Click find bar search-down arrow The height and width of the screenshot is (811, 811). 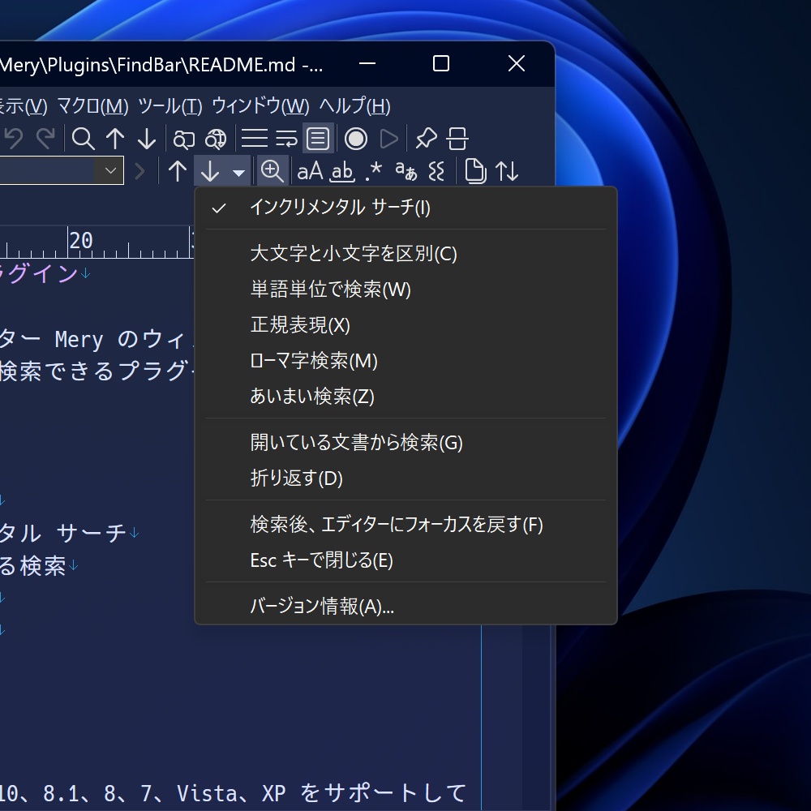click(x=210, y=170)
